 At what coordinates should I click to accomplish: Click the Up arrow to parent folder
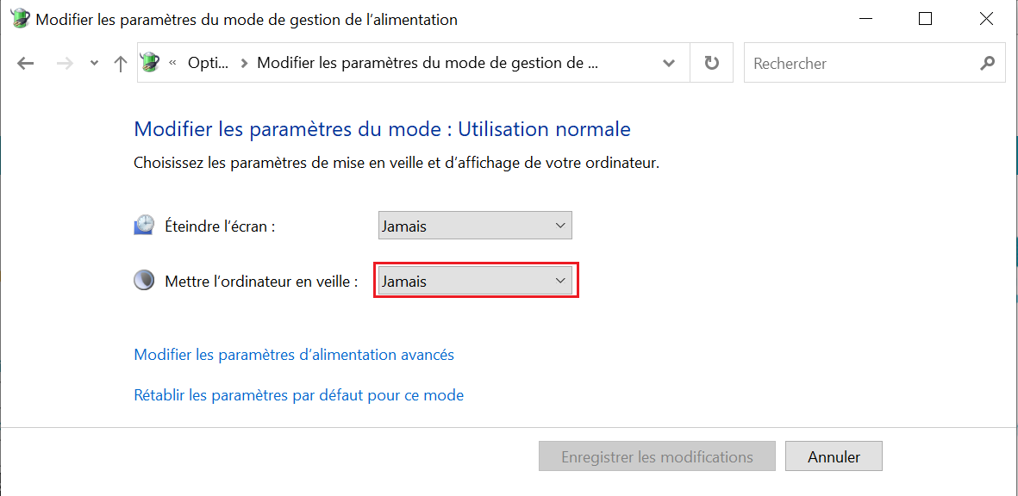120,64
